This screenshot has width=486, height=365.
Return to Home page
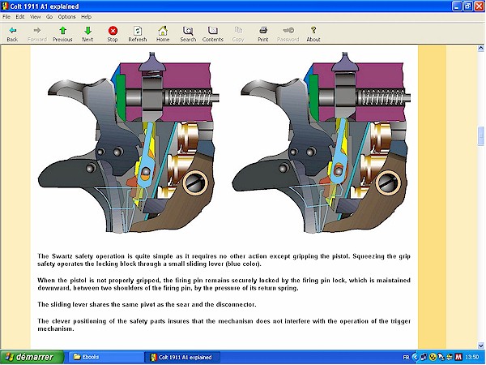(163, 33)
